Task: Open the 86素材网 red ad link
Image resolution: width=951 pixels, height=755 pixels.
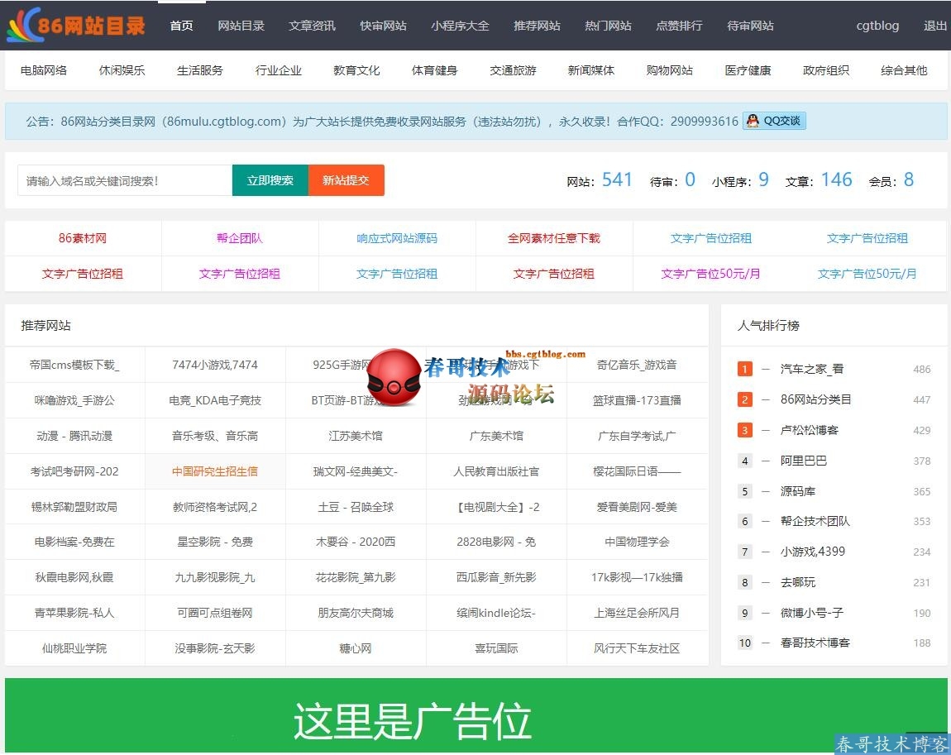Action: [83, 238]
